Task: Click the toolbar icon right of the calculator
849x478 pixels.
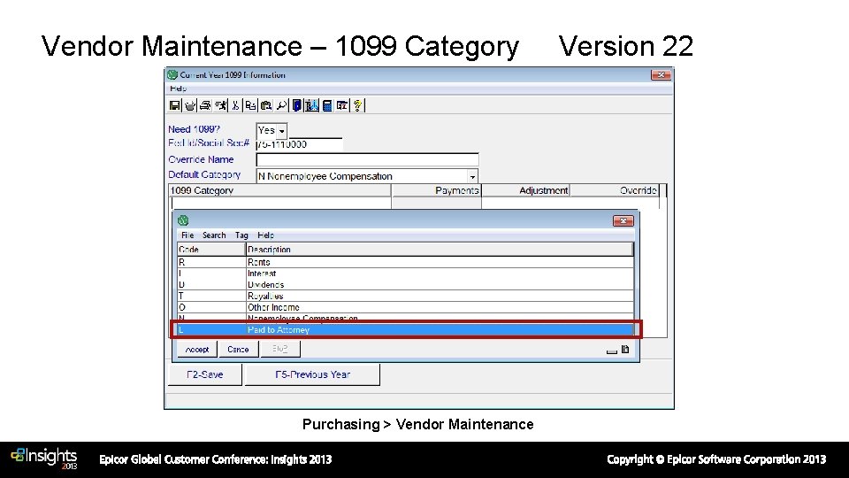Action: 342,105
